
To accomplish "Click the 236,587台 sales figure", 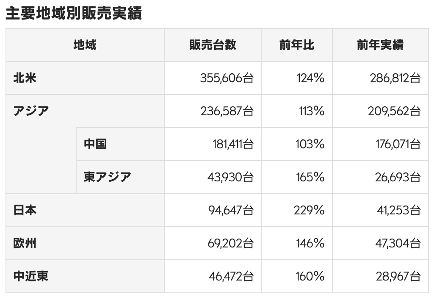I will [227, 111].
